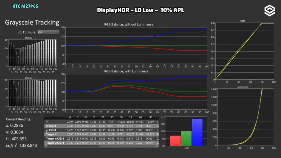Click the Target Y cell reading 5,226
The height and width of the screenshot is (158, 281).
[111, 134]
